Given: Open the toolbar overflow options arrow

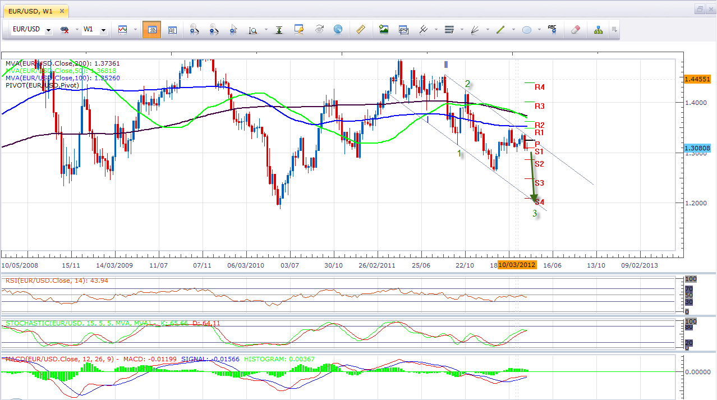Looking at the screenshot, I should (x=614, y=30).
